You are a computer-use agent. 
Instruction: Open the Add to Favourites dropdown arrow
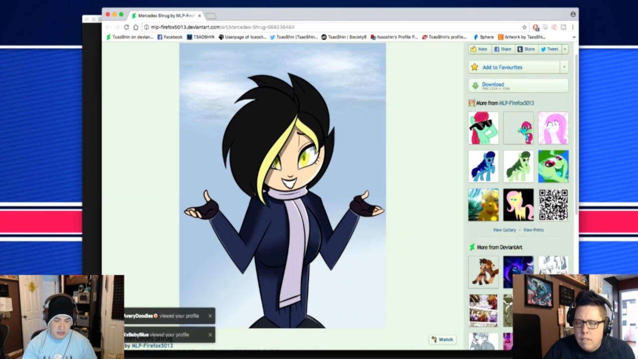pyautogui.click(x=564, y=67)
